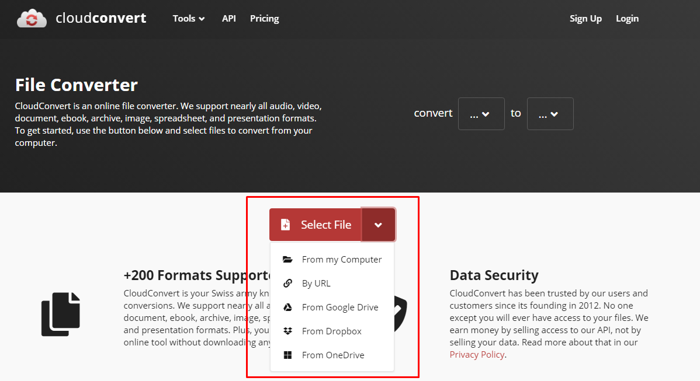Click the File Converter heading
700x381 pixels.
pyautogui.click(x=77, y=85)
